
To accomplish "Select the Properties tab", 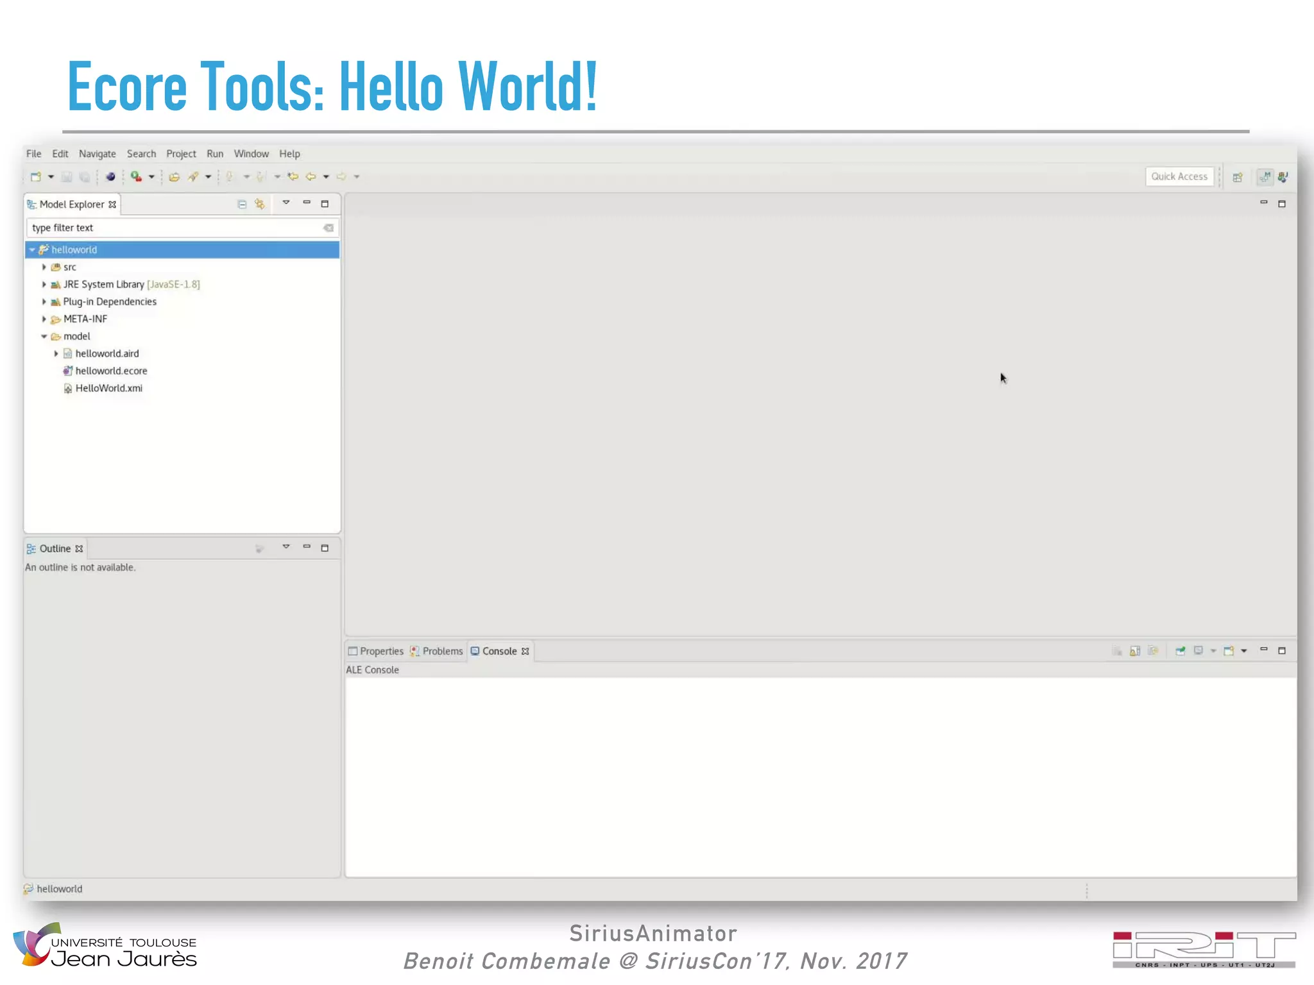I will 376,652.
